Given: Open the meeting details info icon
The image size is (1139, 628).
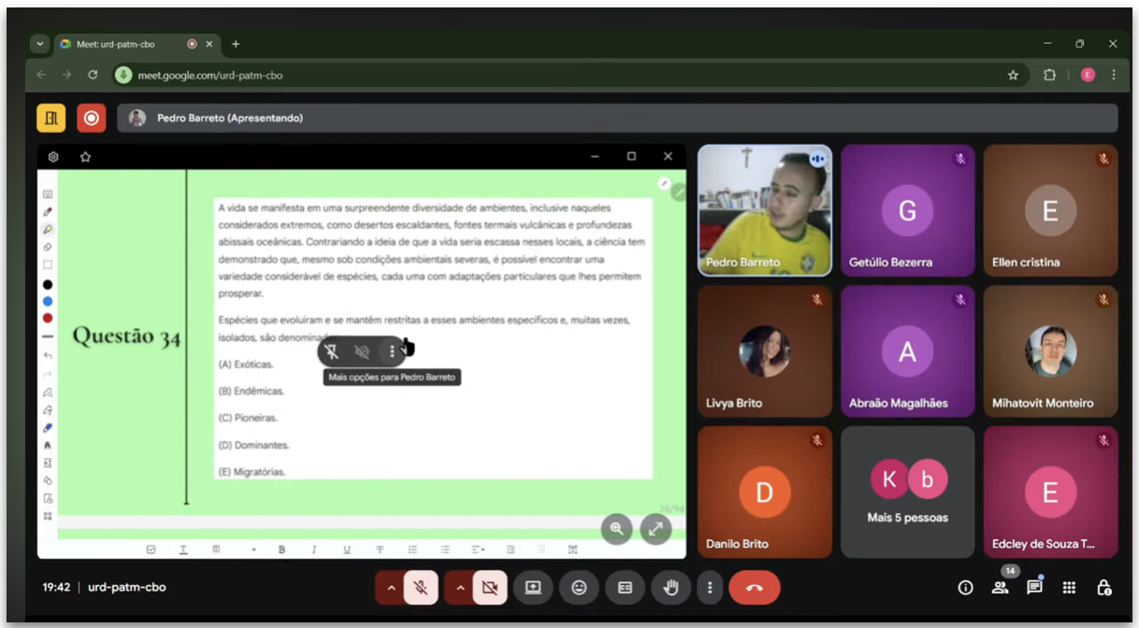Looking at the screenshot, I should [965, 588].
